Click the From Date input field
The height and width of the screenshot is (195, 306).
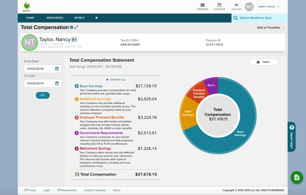click(x=43, y=69)
